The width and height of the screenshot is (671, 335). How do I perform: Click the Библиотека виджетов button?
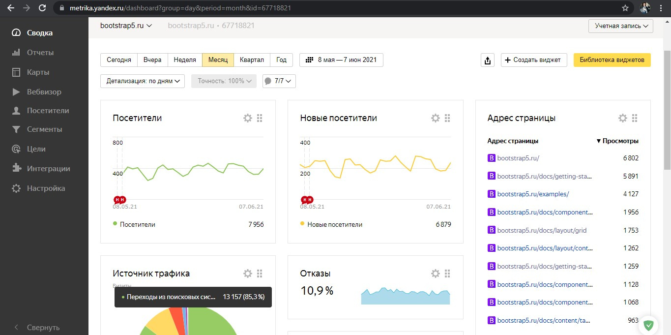coord(612,60)
